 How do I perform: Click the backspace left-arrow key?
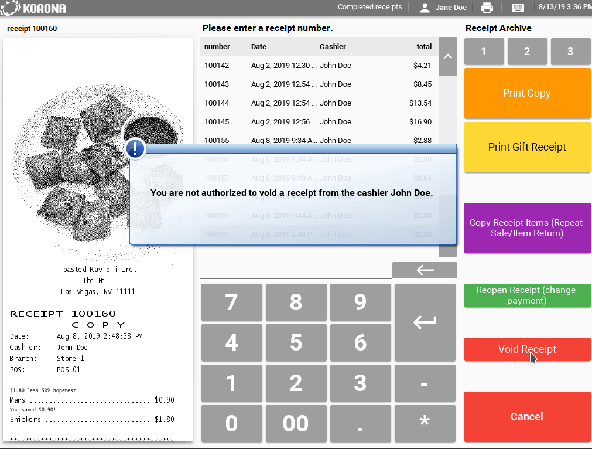(425, 270)
